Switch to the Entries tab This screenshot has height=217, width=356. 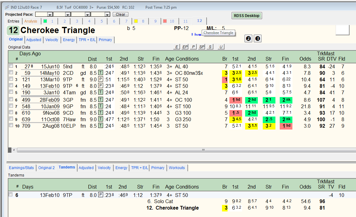[14, 21]
